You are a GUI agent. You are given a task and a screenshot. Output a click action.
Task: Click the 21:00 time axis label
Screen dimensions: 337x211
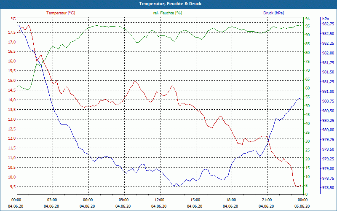tap(267, 200)
